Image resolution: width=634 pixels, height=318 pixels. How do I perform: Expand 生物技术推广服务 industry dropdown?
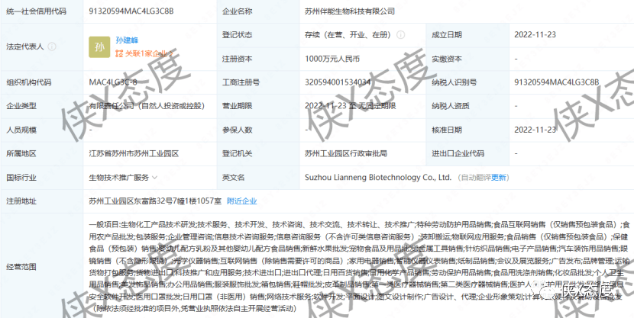[154, 178]
